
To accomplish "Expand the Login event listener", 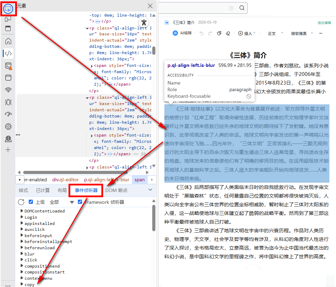I will [x=22, y=217].
